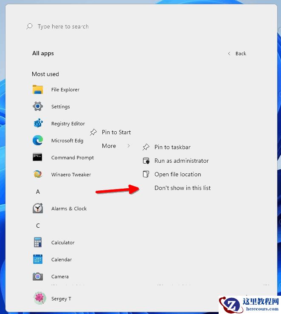Open Command Prompt black console icon
This screenshot has height=314, width=281.
click(37, 157)
